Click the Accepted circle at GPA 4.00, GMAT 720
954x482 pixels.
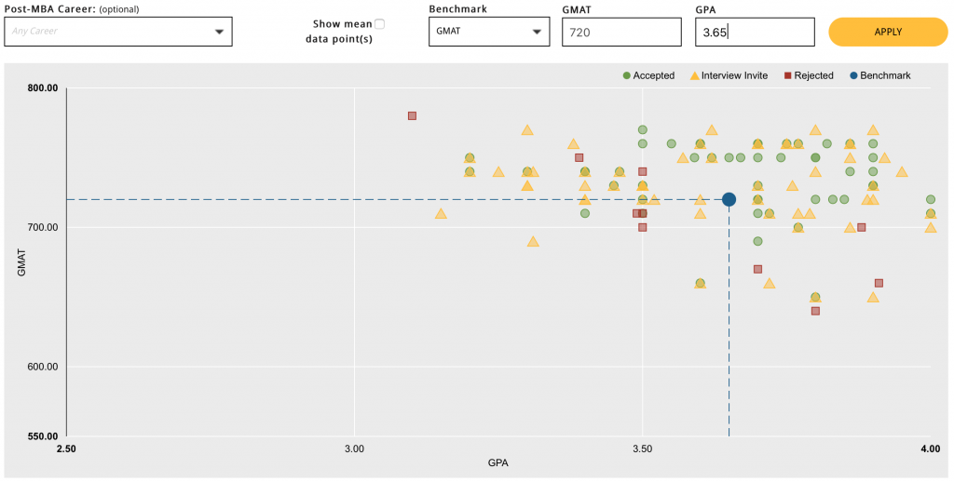click(930, 200)
